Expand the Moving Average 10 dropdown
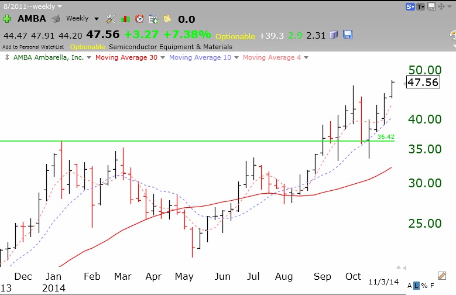The image size is (456, 295). (236, 57)
